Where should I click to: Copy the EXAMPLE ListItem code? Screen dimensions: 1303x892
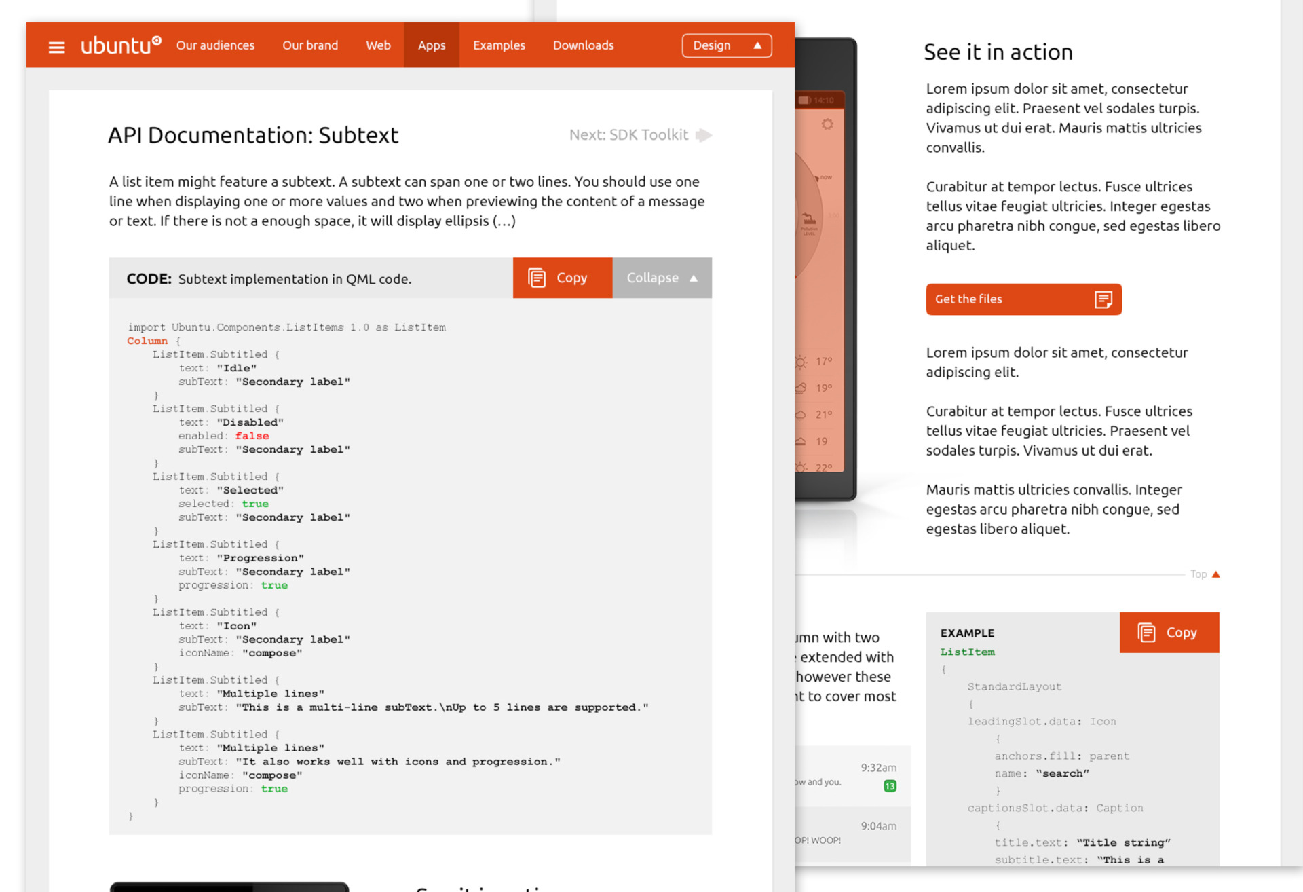(x=1169, y=633)
